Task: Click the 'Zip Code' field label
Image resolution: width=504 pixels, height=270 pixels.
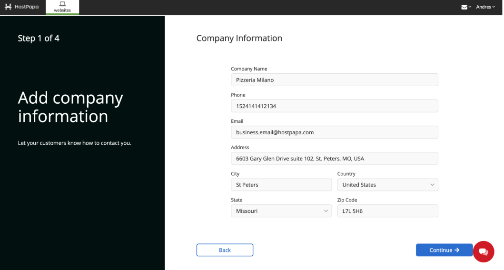Action: coord(347,200)
